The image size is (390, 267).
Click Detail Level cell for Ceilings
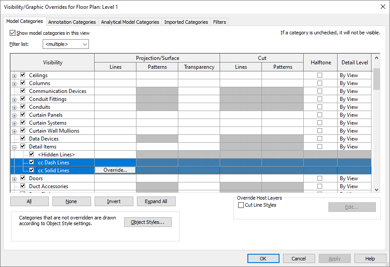(x=354, y=75)
